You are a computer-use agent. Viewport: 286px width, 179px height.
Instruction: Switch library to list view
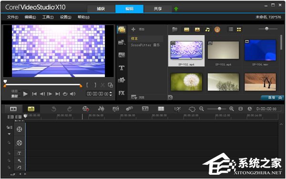tap(231, 30)
